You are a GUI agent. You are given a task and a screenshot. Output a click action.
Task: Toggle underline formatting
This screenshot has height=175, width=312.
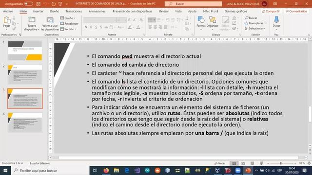tap(96, 27)
